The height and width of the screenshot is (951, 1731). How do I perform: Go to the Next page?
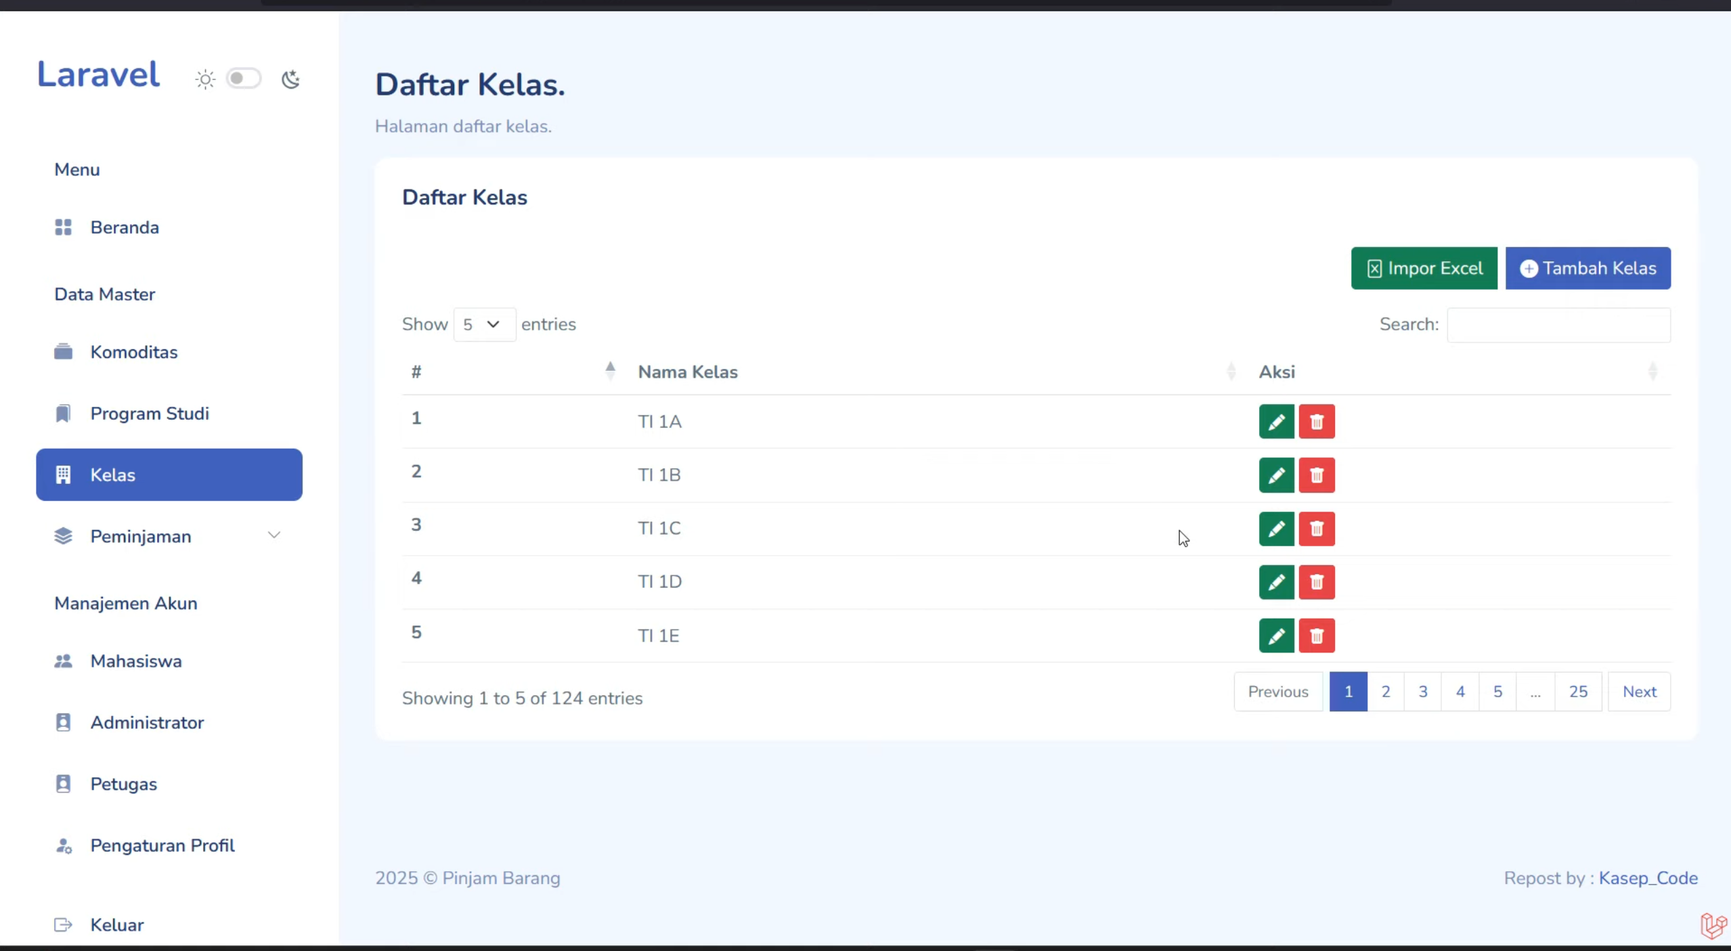point(1639,692)
